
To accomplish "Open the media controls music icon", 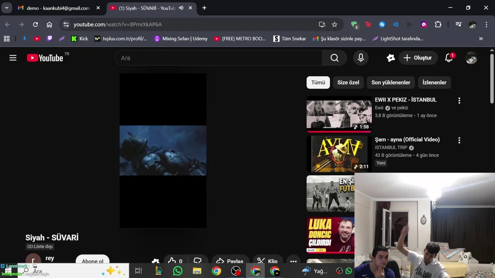I will [x=458, y=24].
